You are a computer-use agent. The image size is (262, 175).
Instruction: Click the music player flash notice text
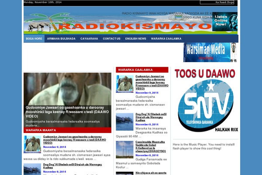[x=203, y=147]
